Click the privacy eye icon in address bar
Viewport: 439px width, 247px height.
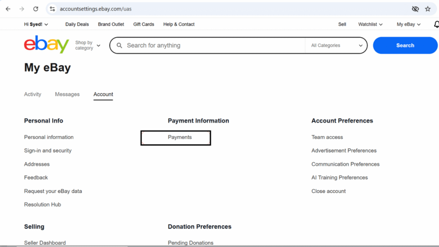click(x=415, y=9)
